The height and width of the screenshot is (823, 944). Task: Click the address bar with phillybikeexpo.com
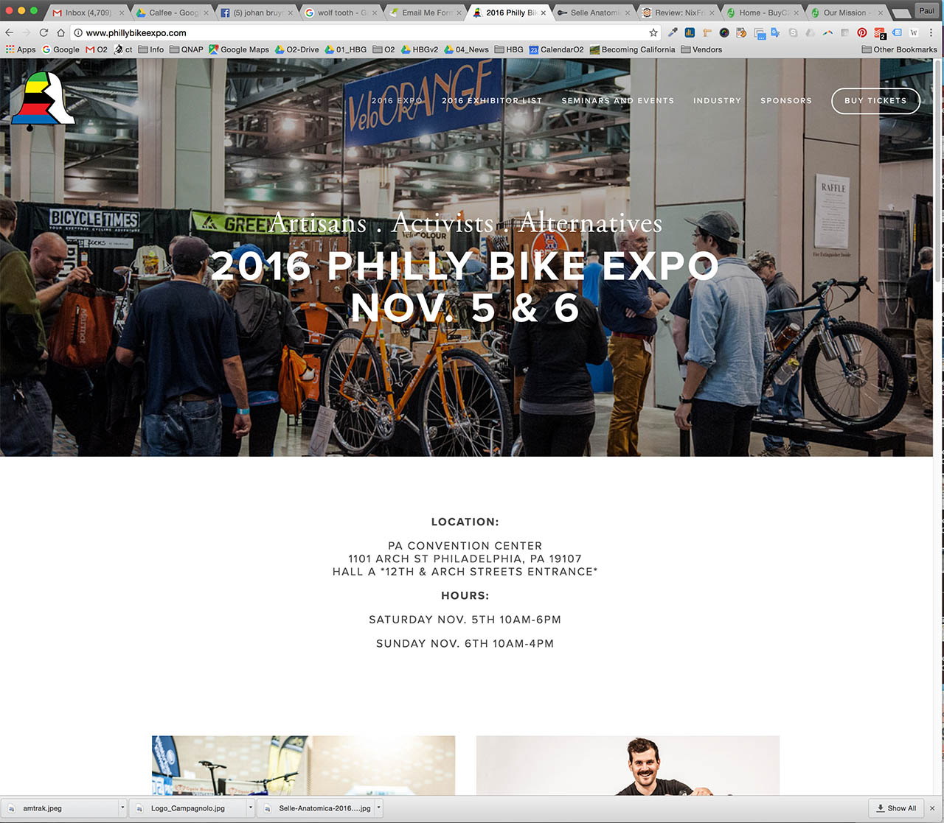click(x=361, y=33)
